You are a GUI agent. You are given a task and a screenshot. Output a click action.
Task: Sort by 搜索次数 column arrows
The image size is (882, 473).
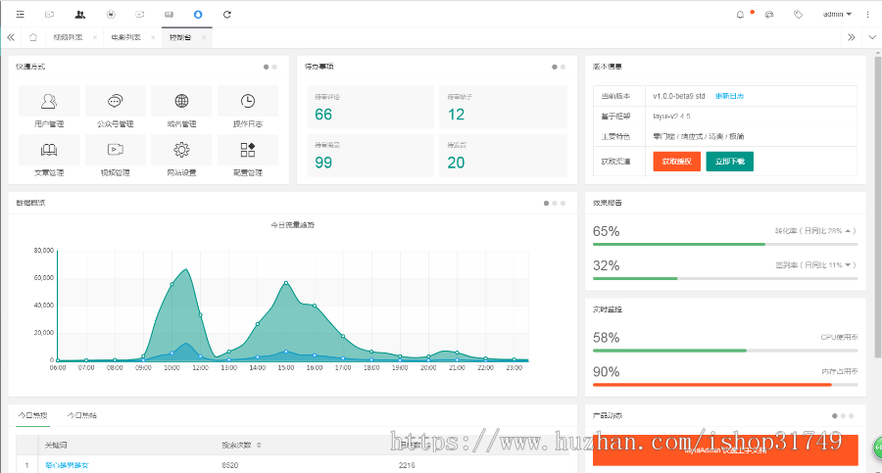(259, 445)
